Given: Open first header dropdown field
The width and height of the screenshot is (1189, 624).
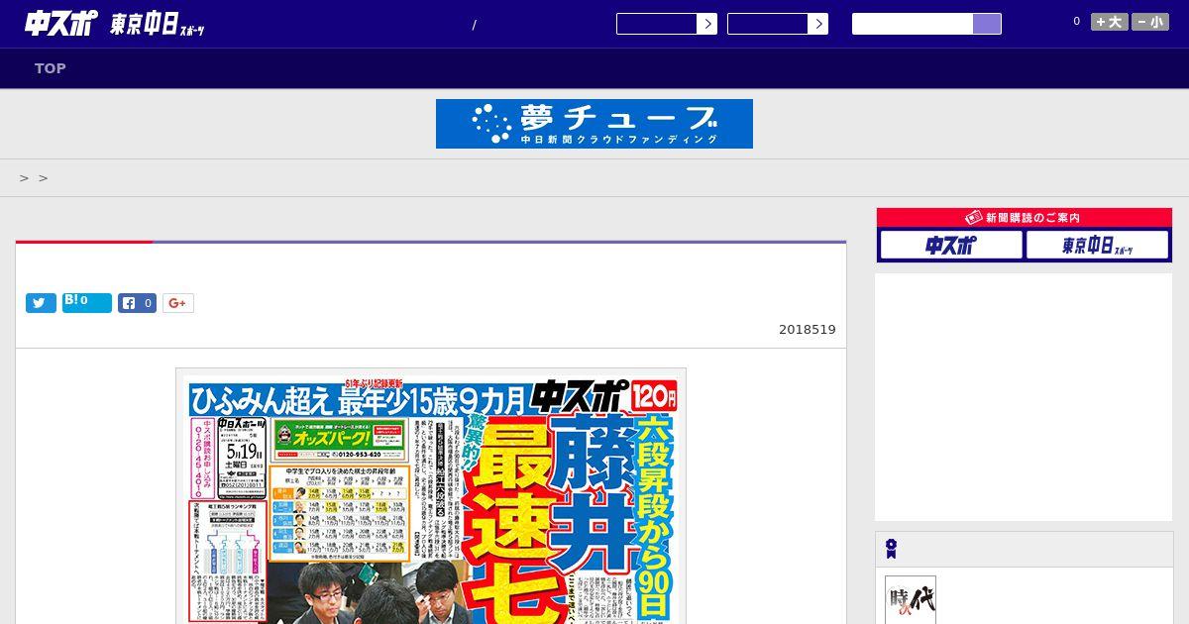Looking at the screenshot, I should [657, 24].
